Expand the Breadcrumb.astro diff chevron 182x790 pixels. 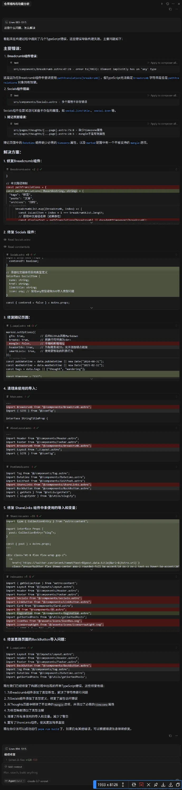pyautogui.click(x=91, y=223)
